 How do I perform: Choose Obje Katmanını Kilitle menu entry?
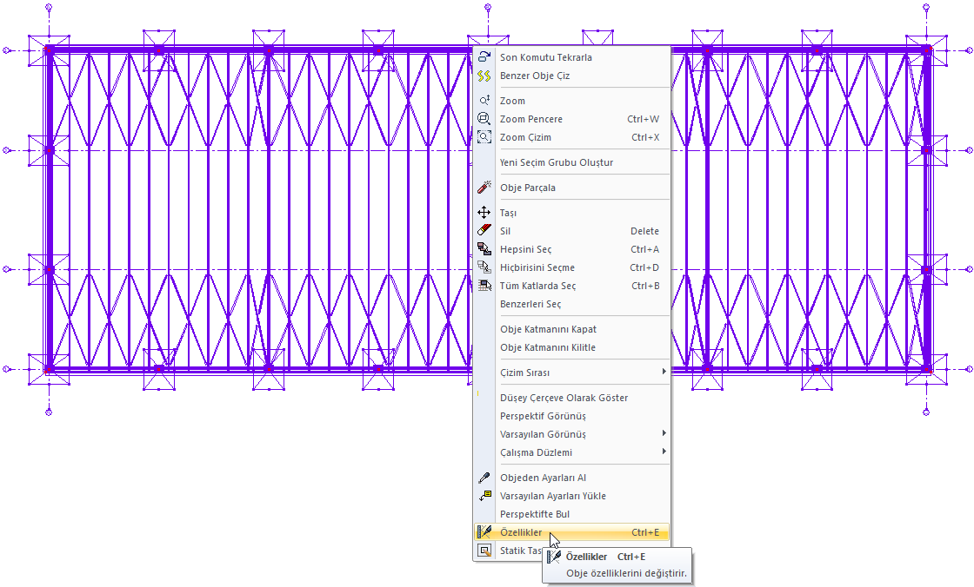click(548, 347)
